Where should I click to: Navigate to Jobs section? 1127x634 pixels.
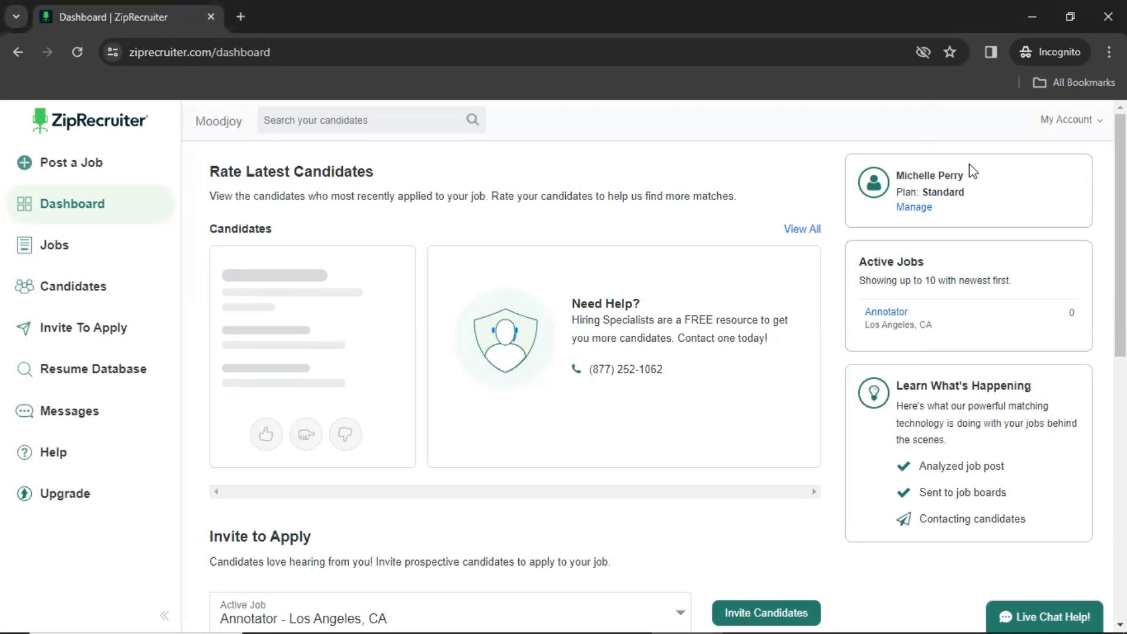coord(54,245)
